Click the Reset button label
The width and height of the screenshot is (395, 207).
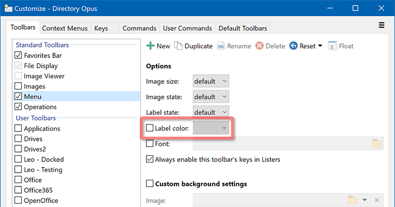tap(308, 46)
